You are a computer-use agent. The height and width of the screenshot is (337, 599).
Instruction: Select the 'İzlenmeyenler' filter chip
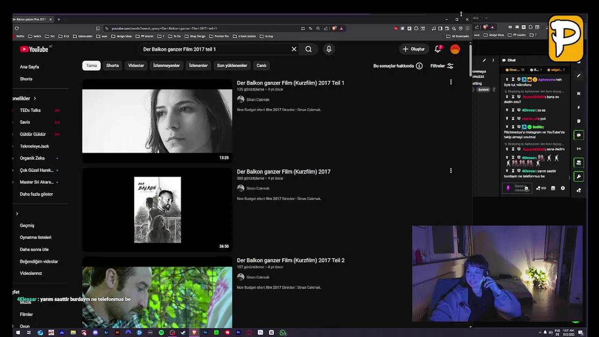coord(167,66)
